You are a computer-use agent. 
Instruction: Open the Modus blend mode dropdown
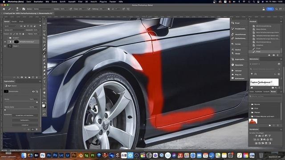[43, 9]
